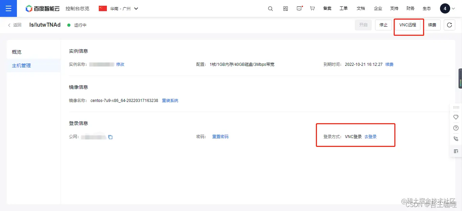Select 主机管理 in the sidebar
The height and width of the screenshot is (211, 462).
[21, 65]
